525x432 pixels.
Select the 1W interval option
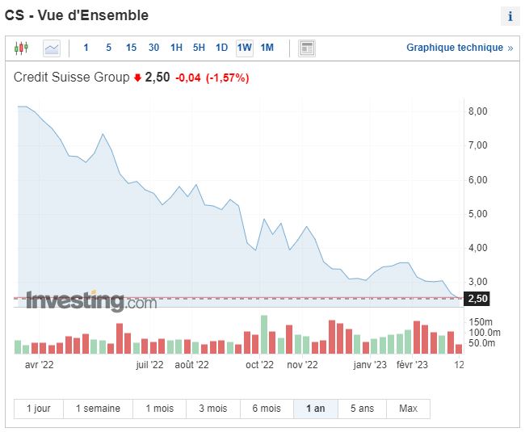244,48
